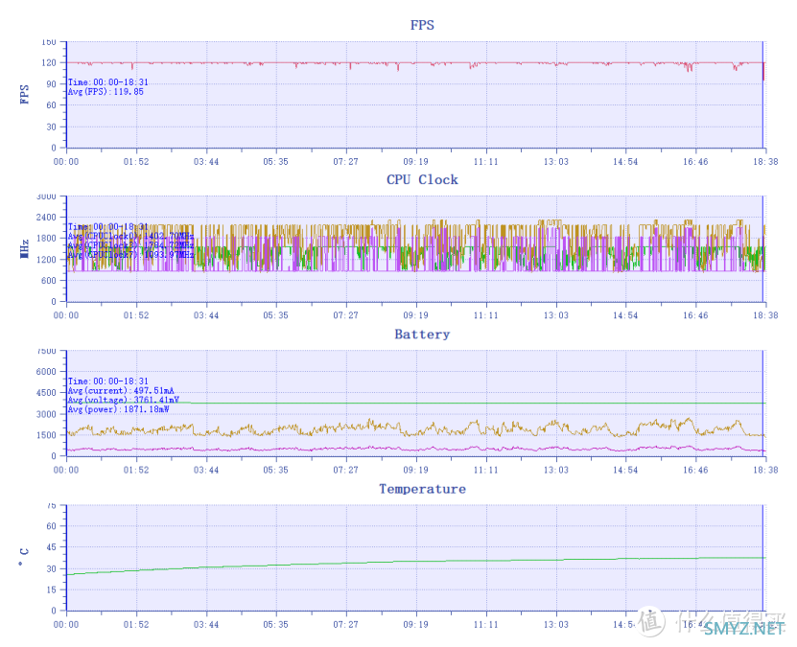Click the "°C" y-axis label
This screenshot has height=647, width=797.
[x=23, y=558]
